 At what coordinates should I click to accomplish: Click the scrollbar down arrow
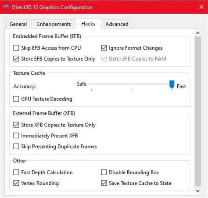(x=198, y=191)
